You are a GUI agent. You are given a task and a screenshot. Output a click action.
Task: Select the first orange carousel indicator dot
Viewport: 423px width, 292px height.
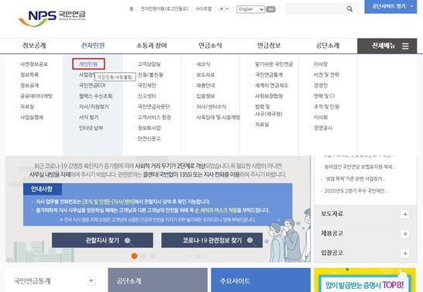(x=134, y=256)
